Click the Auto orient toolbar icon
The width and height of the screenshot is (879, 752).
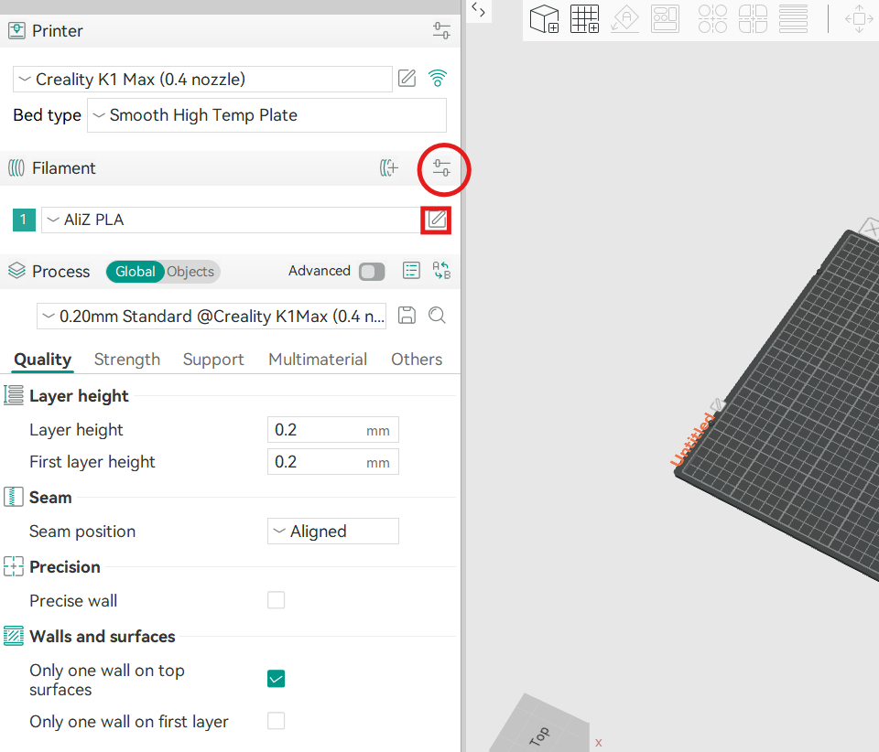click(625, 19)
